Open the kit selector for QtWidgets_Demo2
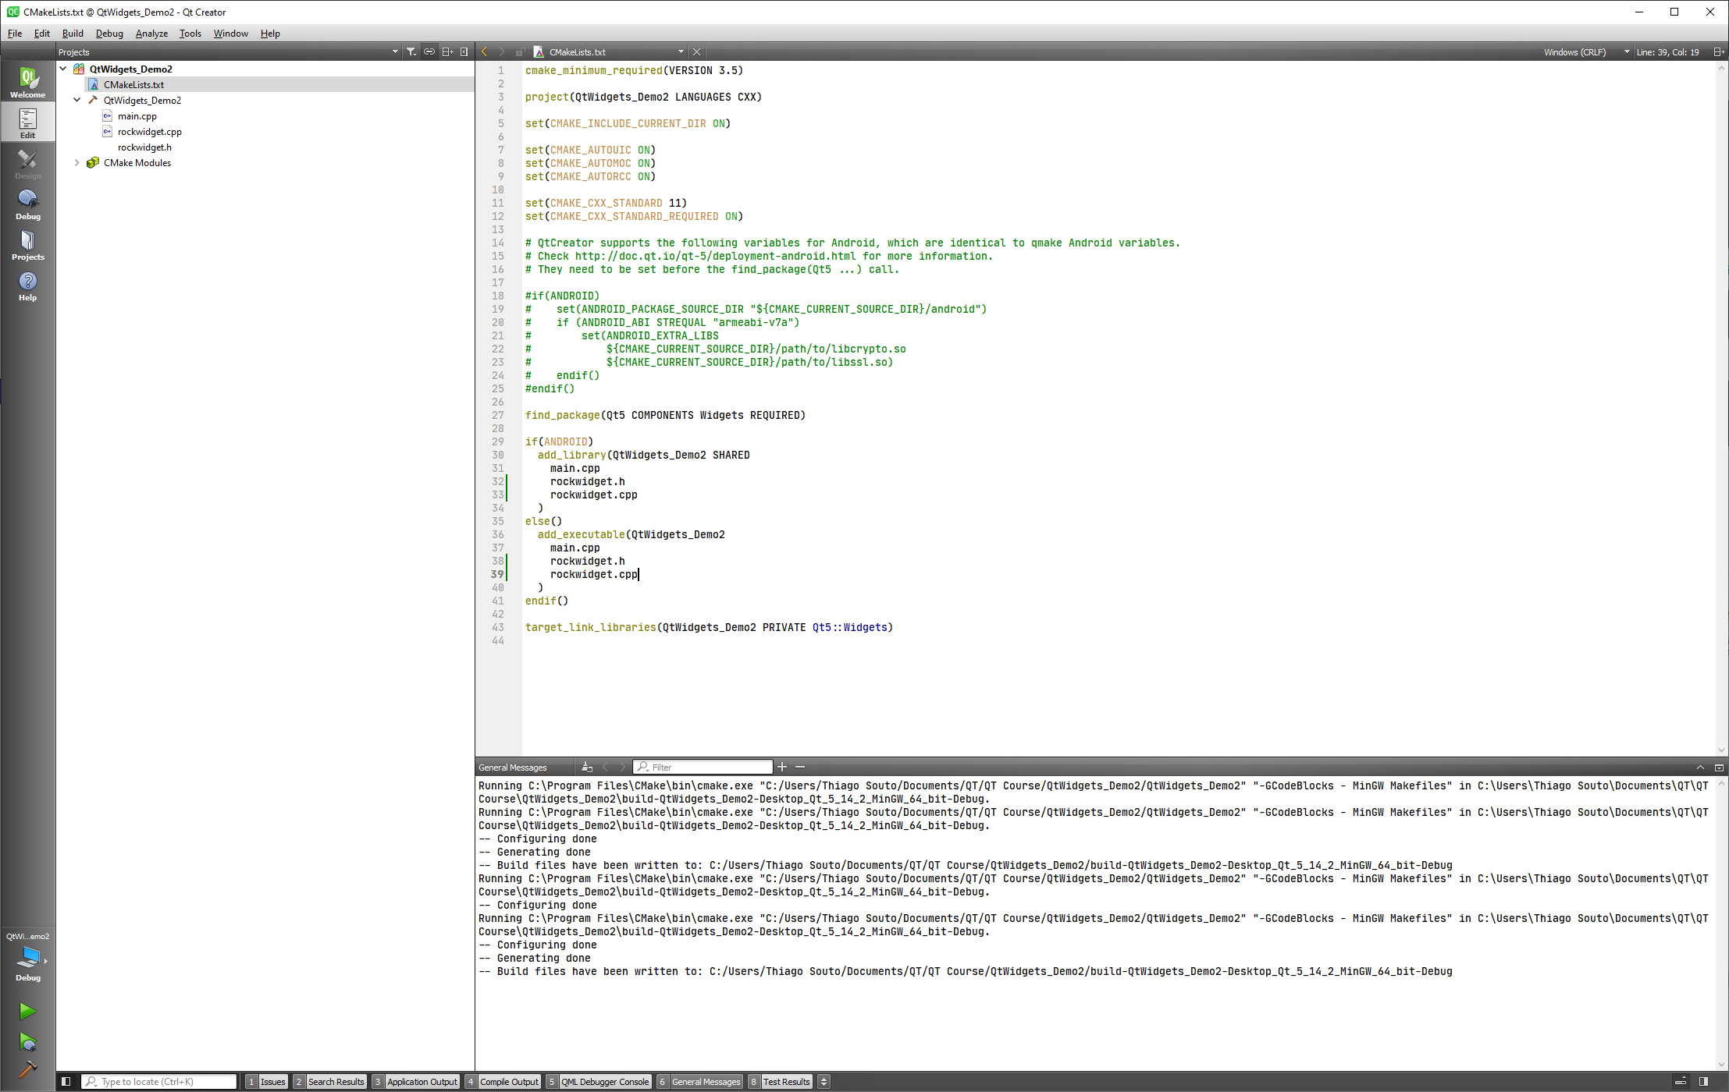The image size is (1729, 1092). (27, 958)
